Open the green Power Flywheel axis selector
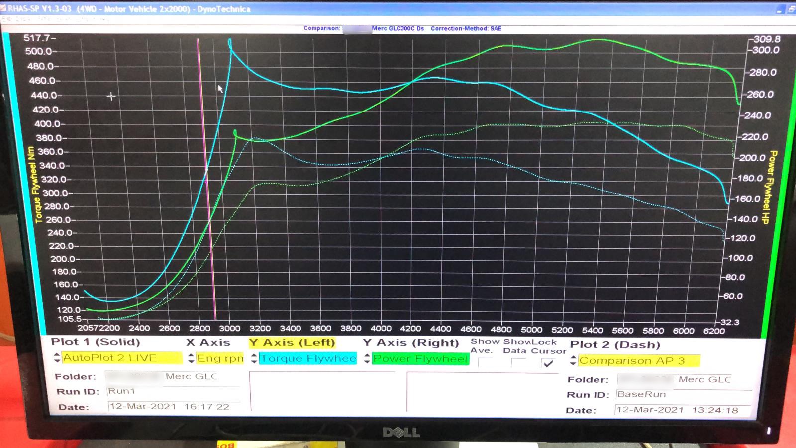 [421, 359]
